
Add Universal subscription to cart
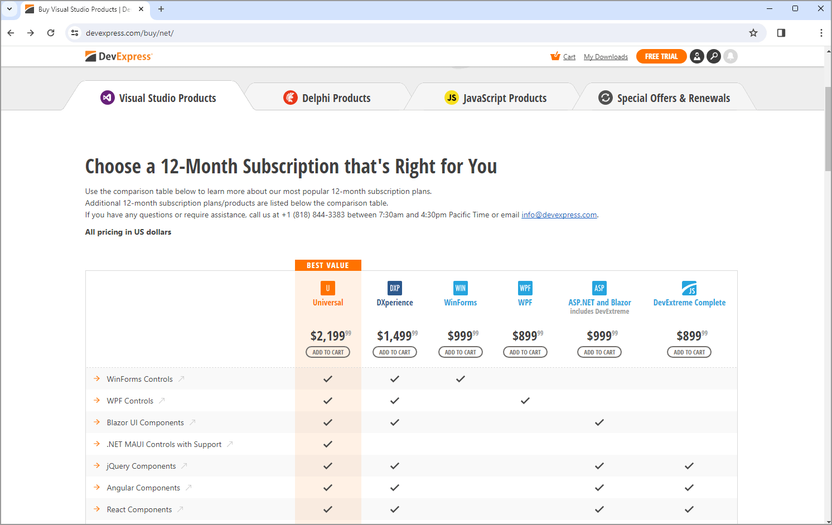click(328, 352)
